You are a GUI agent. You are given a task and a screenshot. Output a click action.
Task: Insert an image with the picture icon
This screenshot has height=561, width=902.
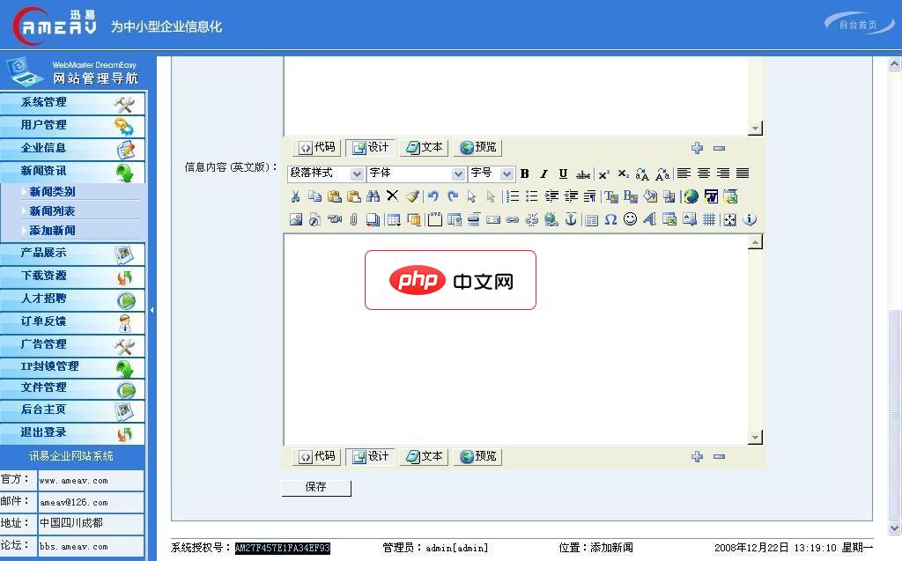(296, 219)
